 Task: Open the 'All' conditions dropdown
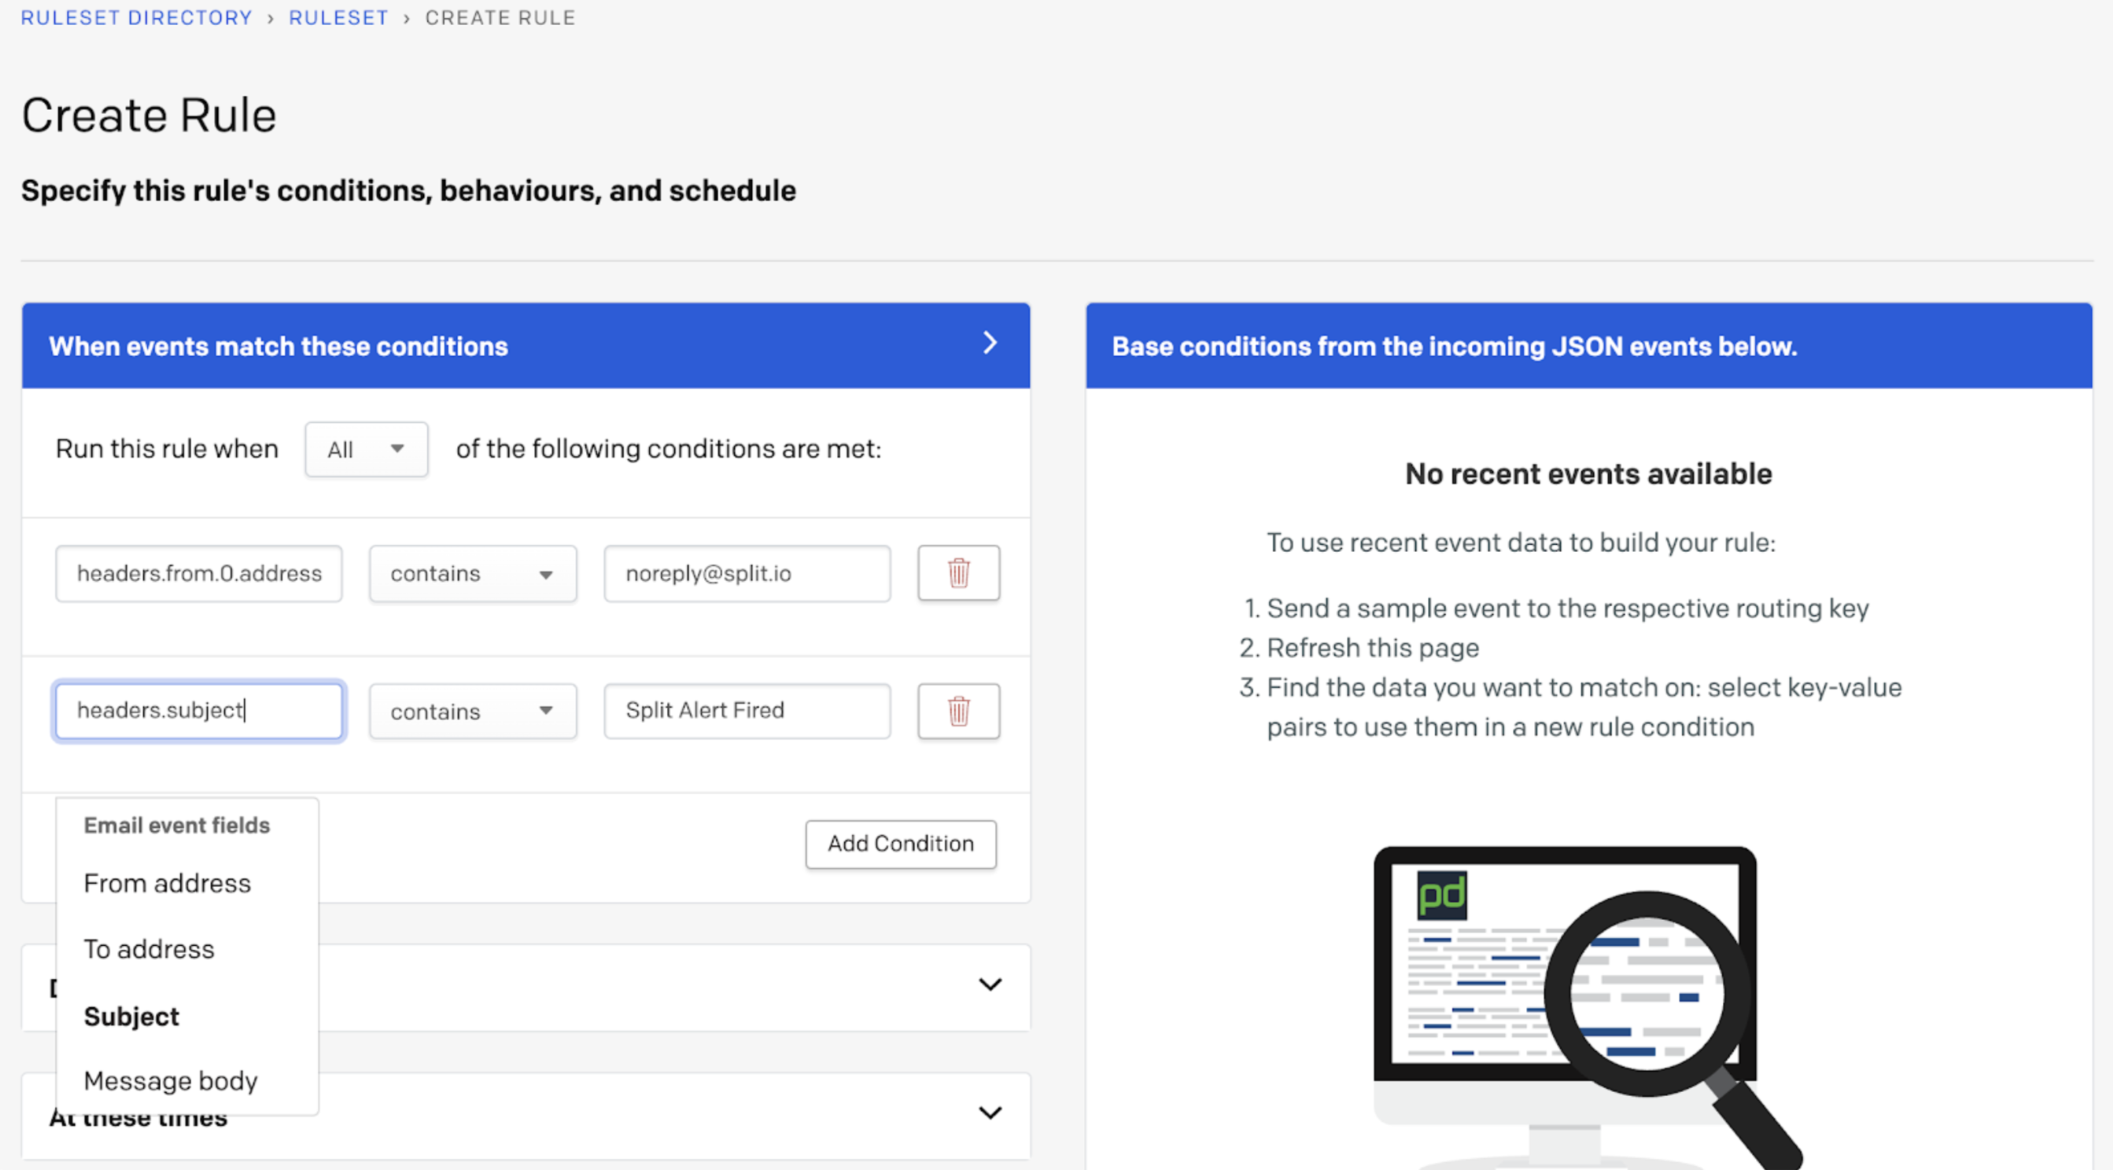[x=366, y=449]
